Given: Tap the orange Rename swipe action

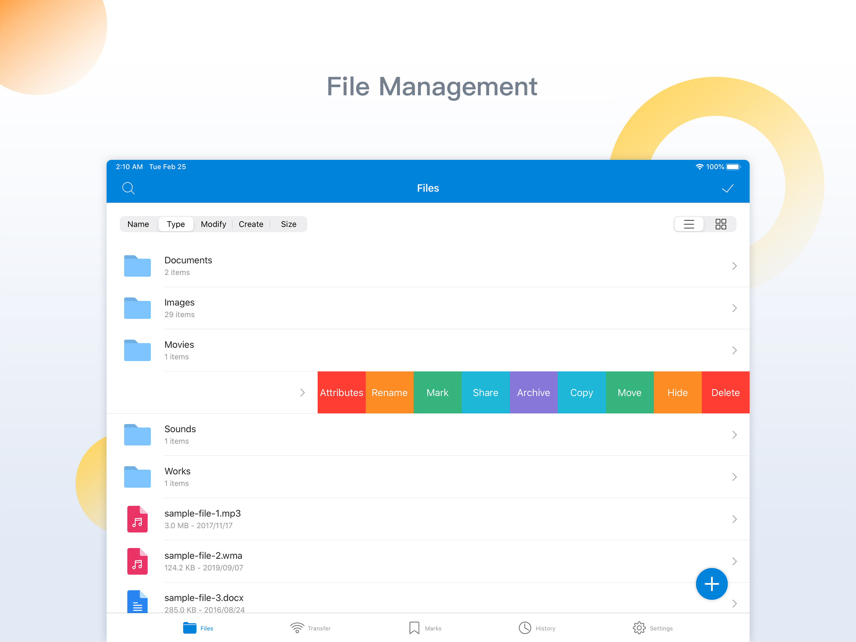Looking at the screenshot, I should 389,393.
